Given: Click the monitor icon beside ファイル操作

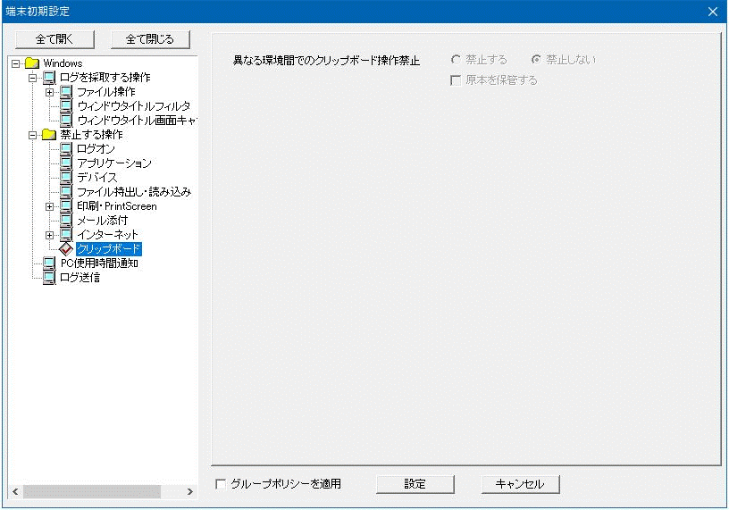Looking at the screenshot, I should coord(66,92).
